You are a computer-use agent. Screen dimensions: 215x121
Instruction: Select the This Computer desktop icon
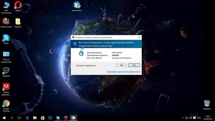coord(6,7)
